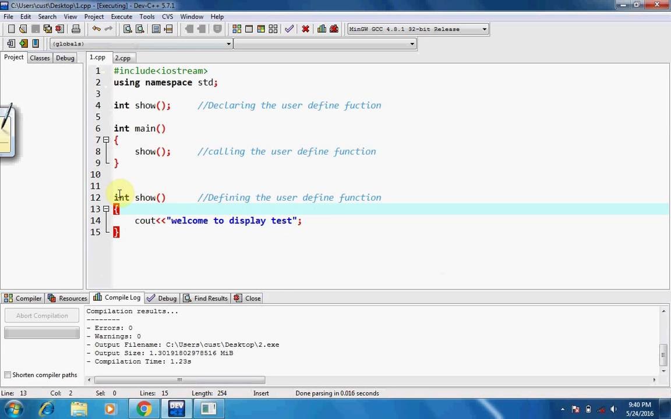Open the Resources bottom tab
The image size is (671, 419).
[x=67, y=299]
